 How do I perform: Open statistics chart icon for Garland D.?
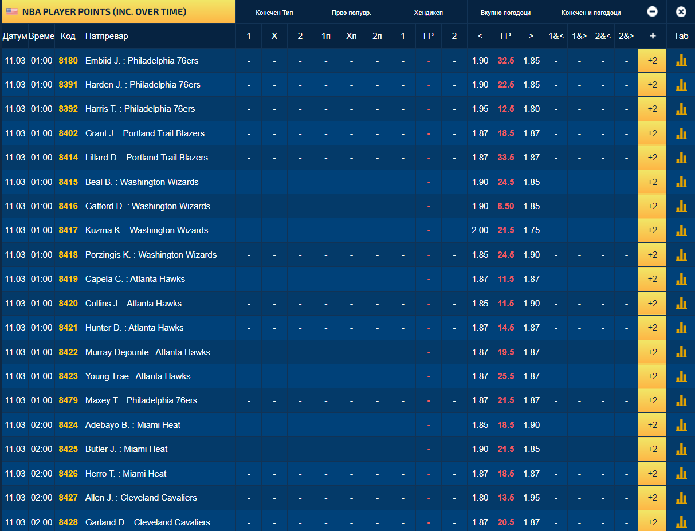pos(681,522)
